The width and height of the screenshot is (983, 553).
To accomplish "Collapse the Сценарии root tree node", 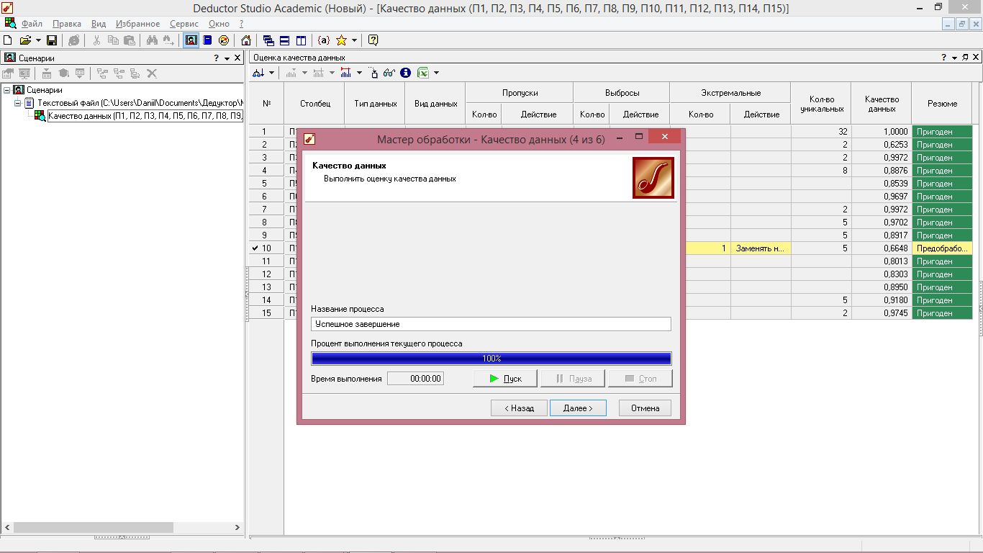I will pos(6,90).
